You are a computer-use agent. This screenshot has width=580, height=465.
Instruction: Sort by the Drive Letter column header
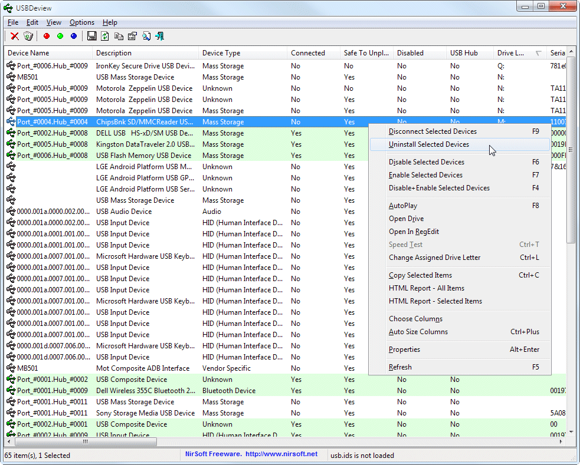point(520,53)
